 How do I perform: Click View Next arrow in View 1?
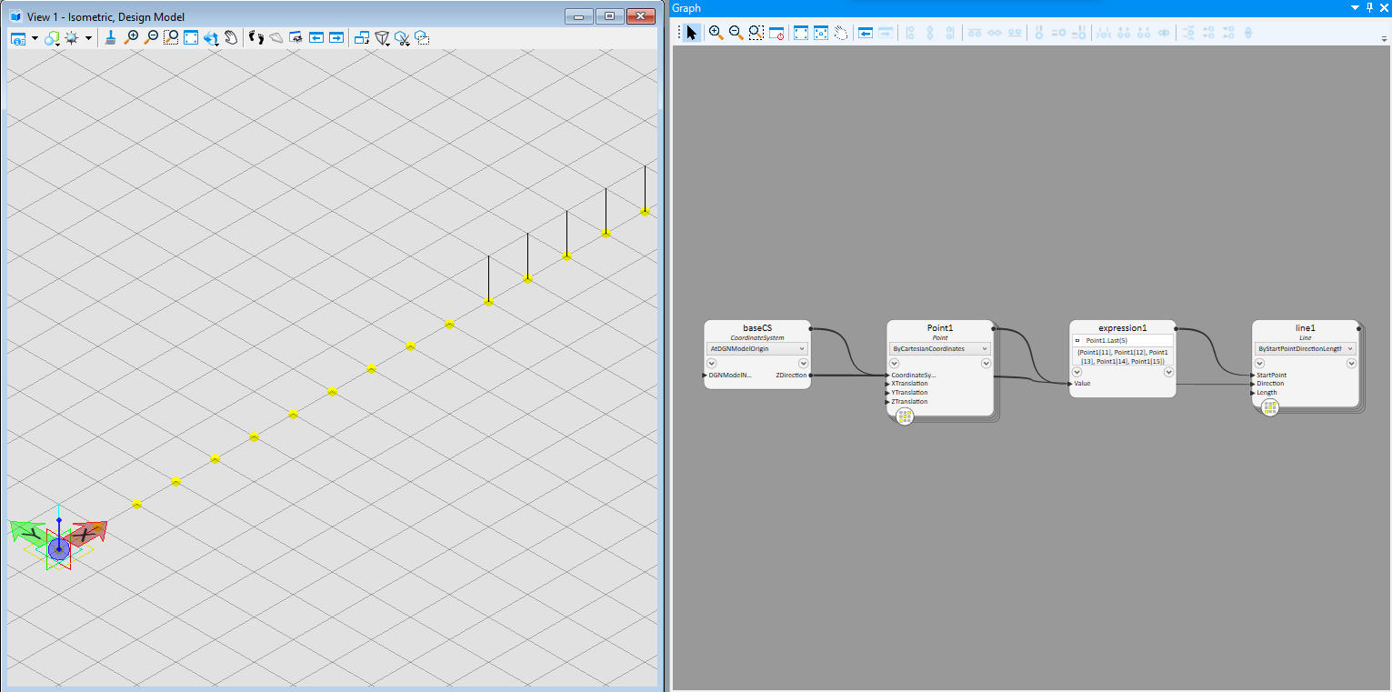335,38
